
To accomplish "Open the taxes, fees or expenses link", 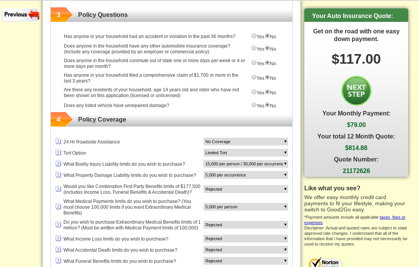I will point(392,217).
